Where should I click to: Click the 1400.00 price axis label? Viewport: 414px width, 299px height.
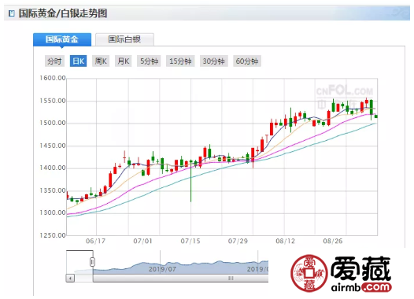click(x=53, y=168)
